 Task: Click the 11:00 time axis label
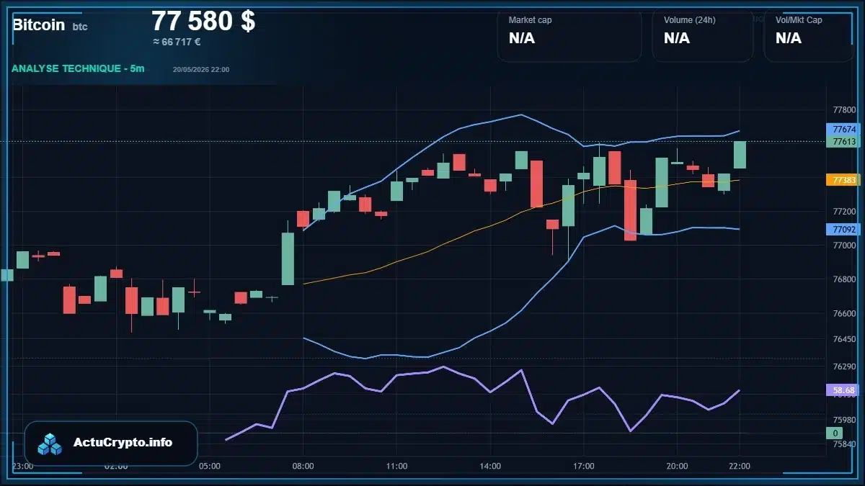coord(396,466)
